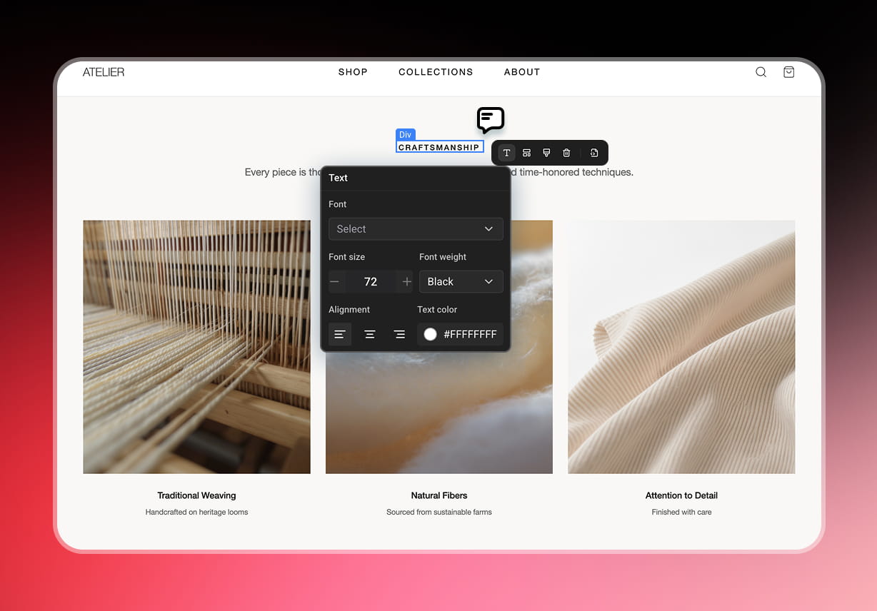
Task: Open the COLLECTIONS menu item
Action: pyautogui.click(x=436, y=72)
